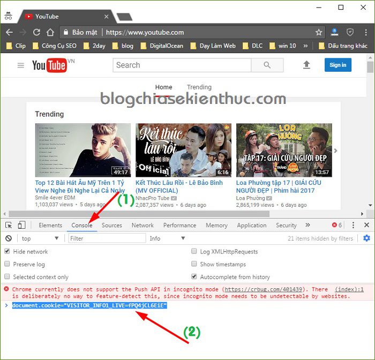Enable Preserve log checkbox
The width and height of the screenshot is (375, 360).
click(x=7, y=264)
